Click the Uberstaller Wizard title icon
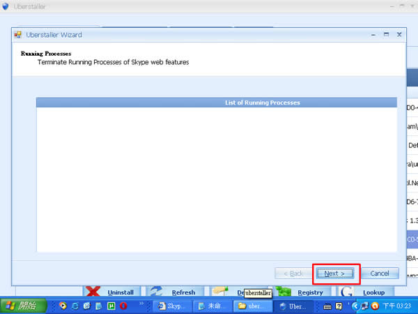The image size is (418, 314). click(18, 35)
